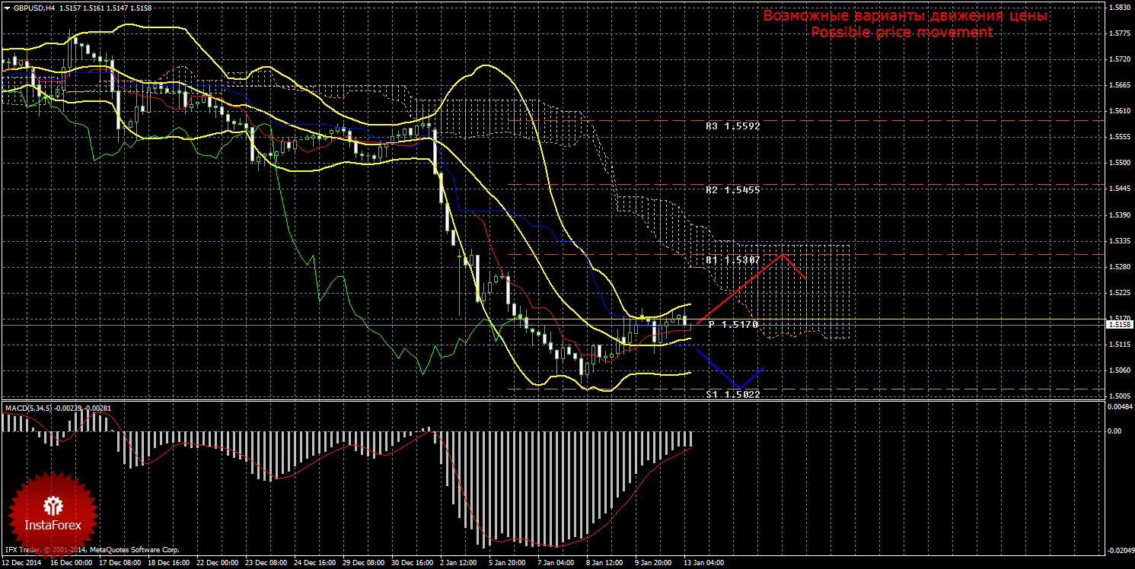The height and width of the screenshot is (569, 1135).
Task: Click the '9 Jan 20:00' time axis label
Action: click(x=653, y=563)
